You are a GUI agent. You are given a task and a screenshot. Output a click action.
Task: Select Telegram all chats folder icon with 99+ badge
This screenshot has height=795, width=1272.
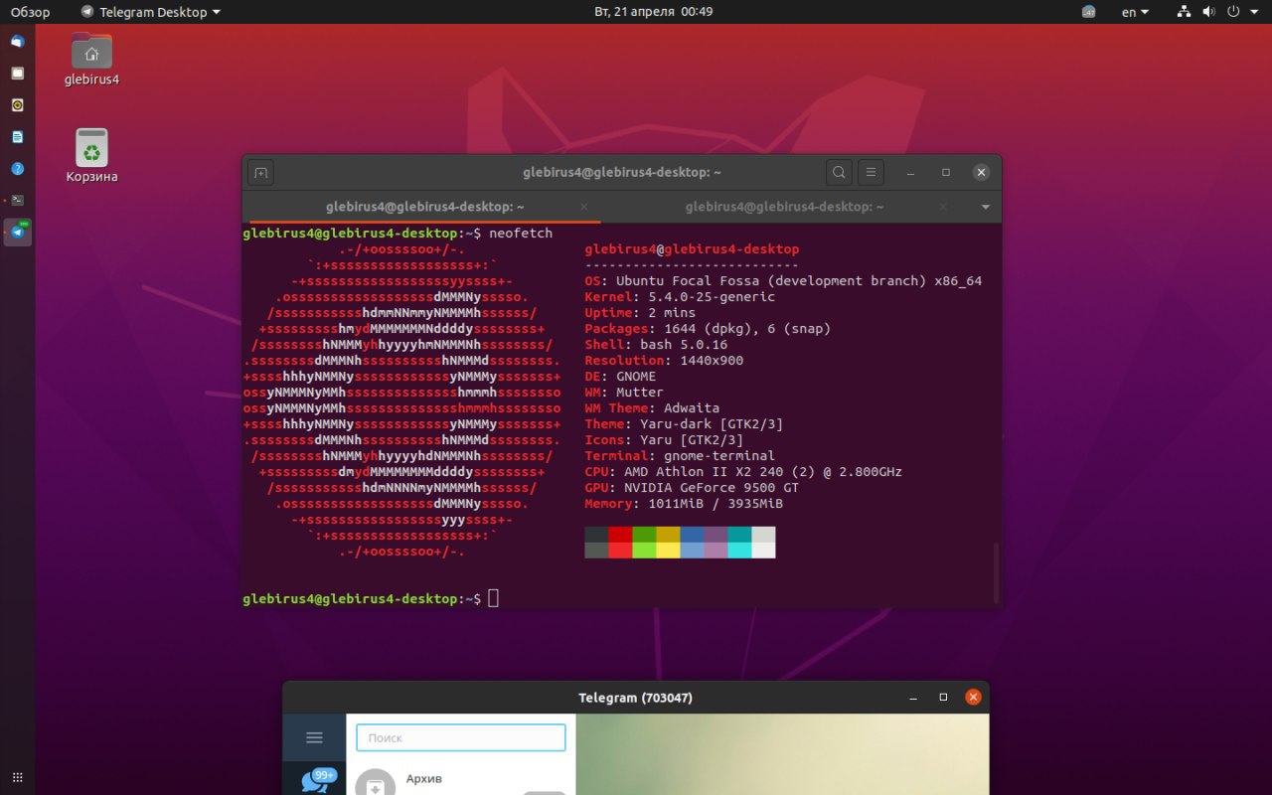coord(317,780)
